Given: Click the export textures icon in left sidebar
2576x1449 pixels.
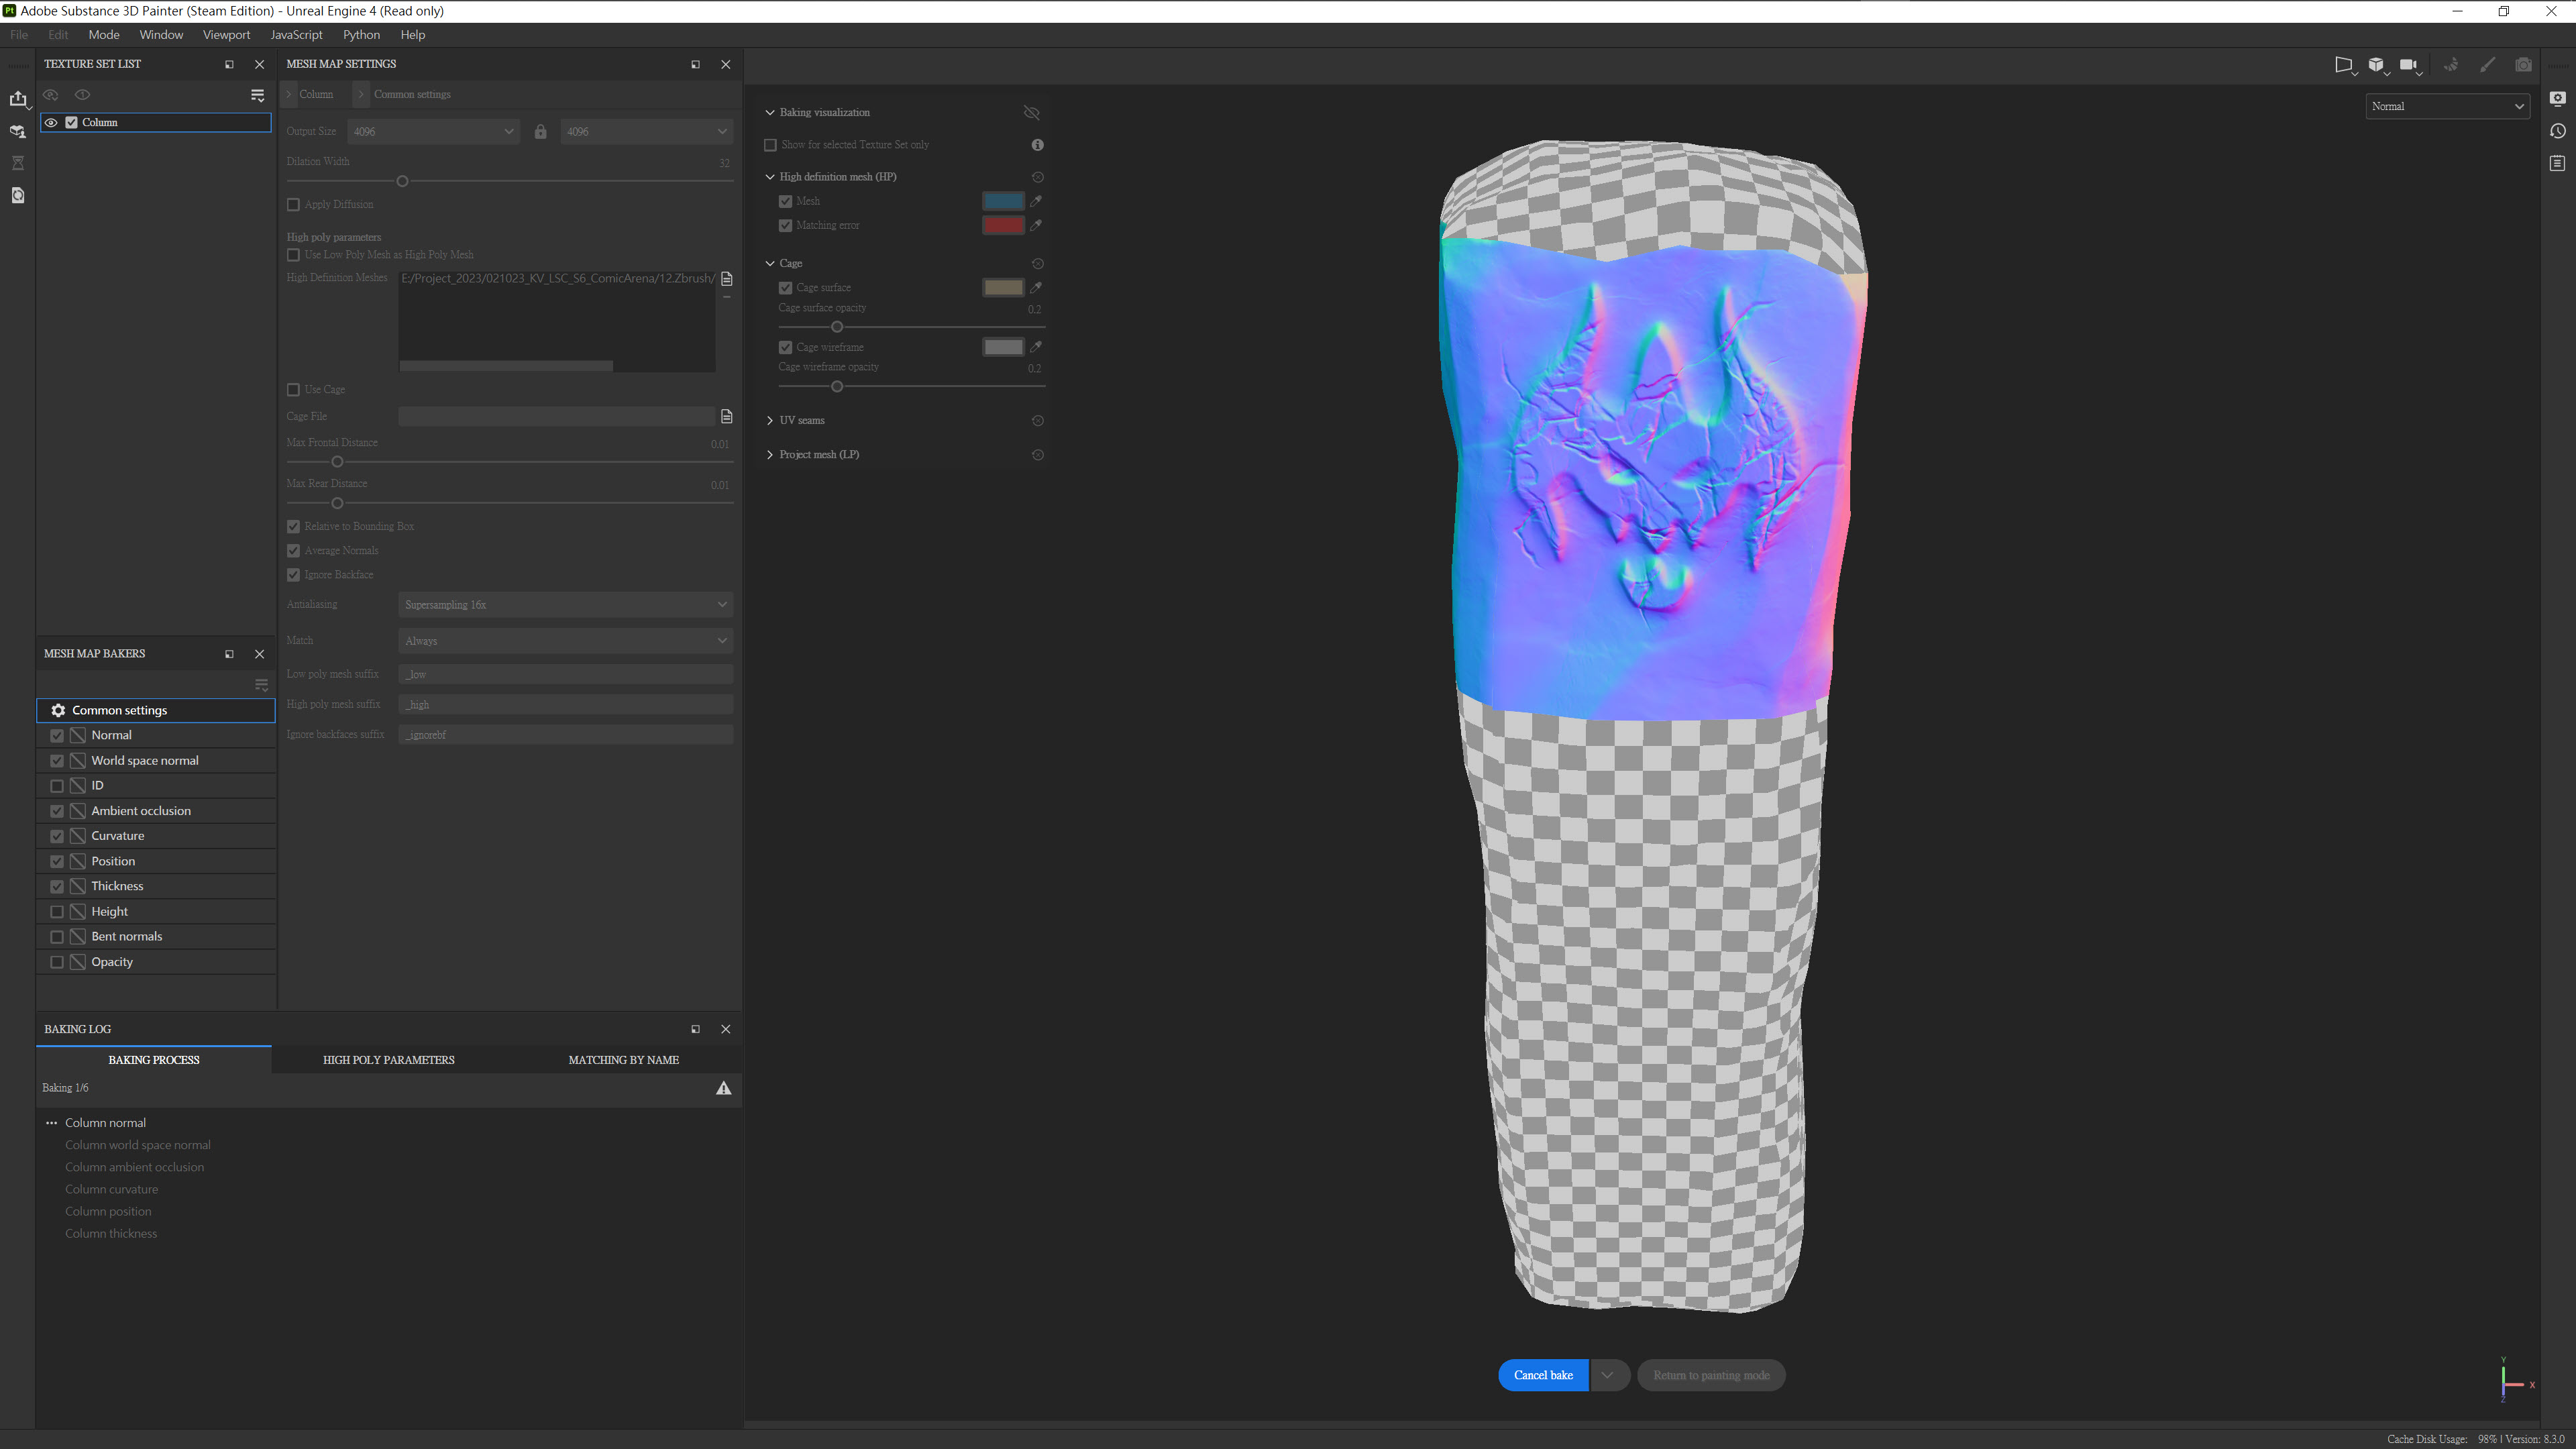Looking at the screenshot, I should pyautogui.click(x=18, y=98).
